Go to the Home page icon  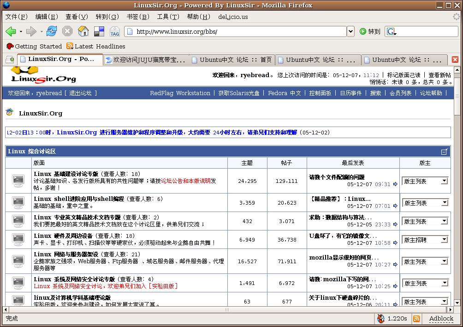point(83,31)
